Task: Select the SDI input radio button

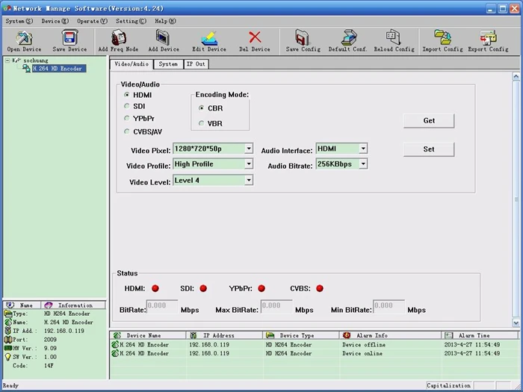Action: (x=127, y=107)
